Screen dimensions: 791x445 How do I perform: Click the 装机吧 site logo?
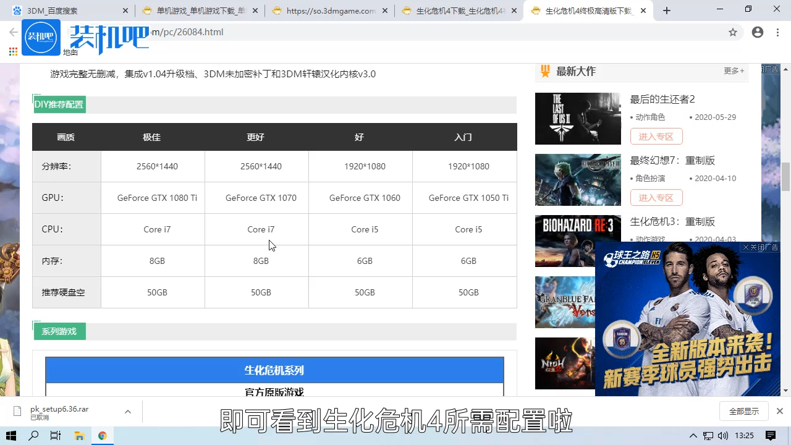(x=41, y=37)
